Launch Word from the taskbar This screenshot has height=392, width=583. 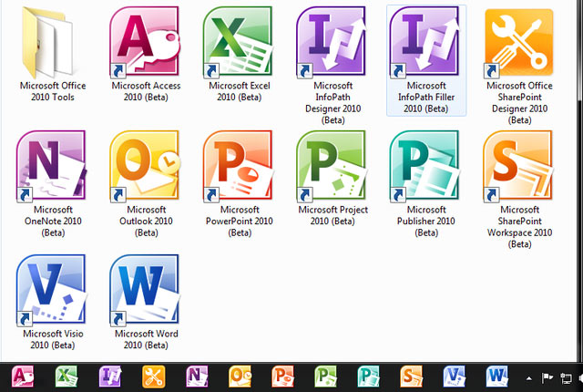tap(497, 377)
